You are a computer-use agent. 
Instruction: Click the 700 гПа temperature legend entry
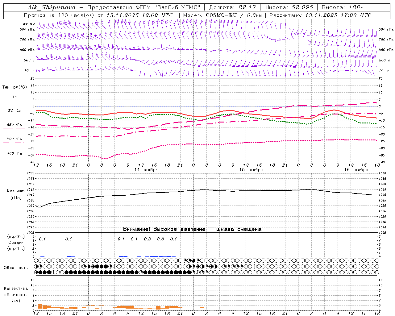[x=14, y=139]
